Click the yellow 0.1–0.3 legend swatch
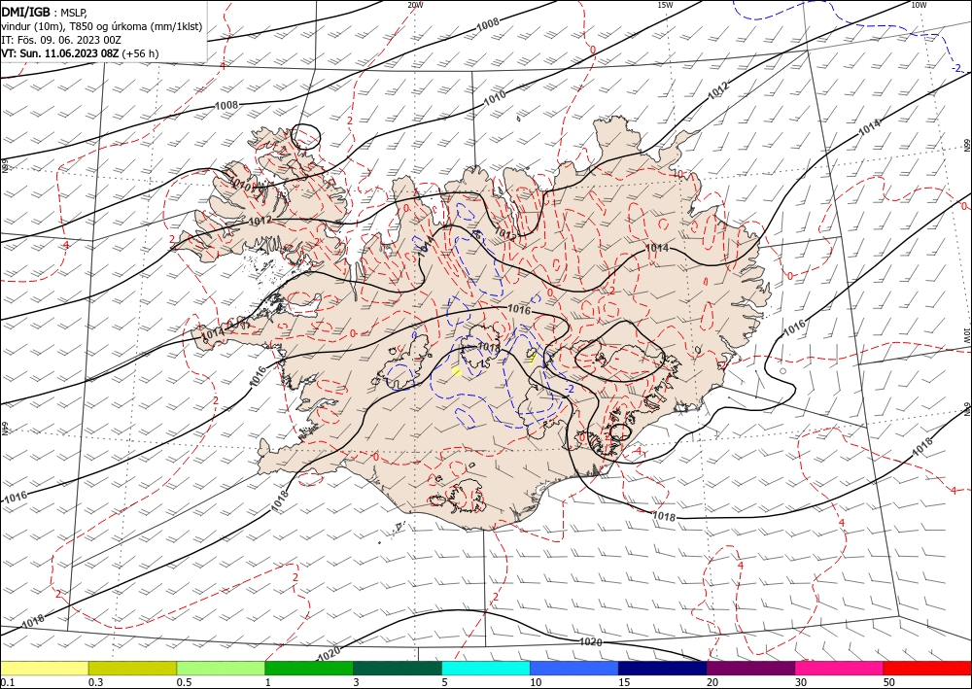This screenshot has height=689, width=972. pyautogui.click(x=45, y=668)
